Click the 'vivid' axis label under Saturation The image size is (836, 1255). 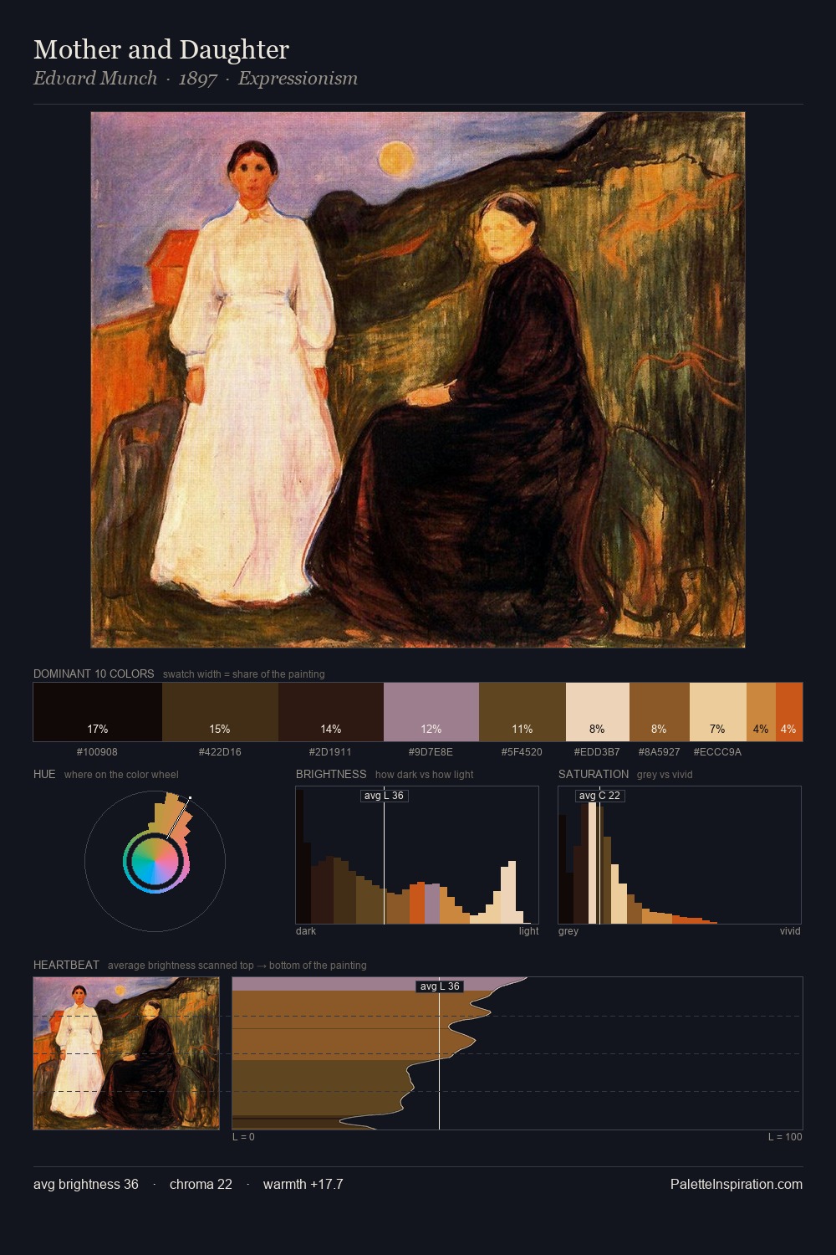(790, 931)
